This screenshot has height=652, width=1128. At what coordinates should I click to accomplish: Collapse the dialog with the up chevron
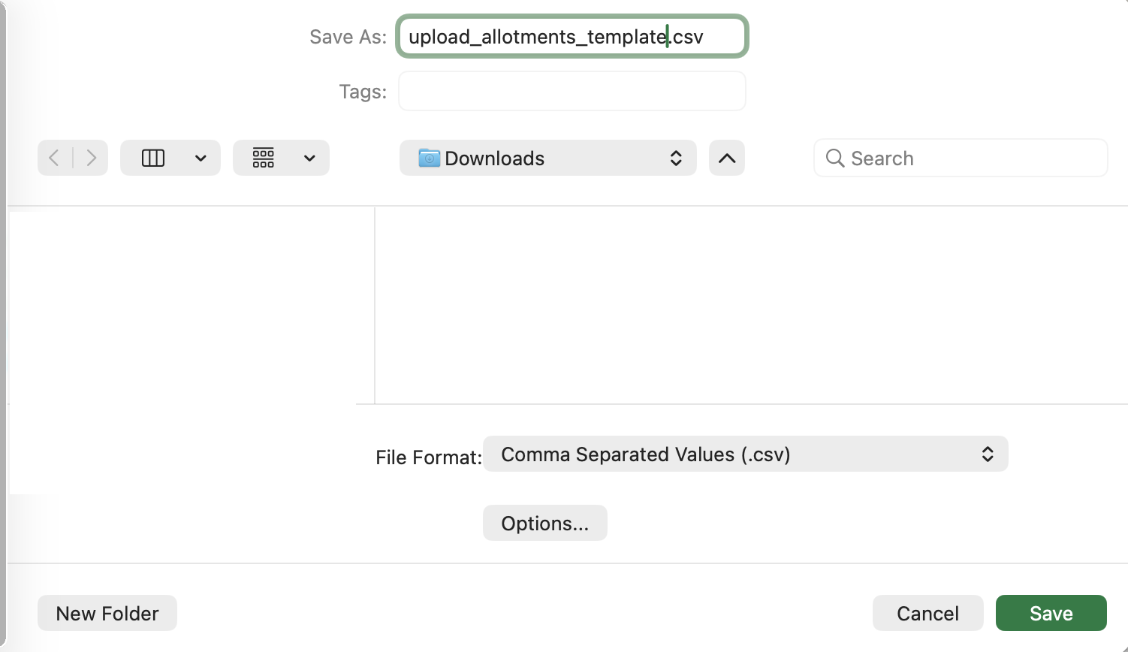[726, 158]
